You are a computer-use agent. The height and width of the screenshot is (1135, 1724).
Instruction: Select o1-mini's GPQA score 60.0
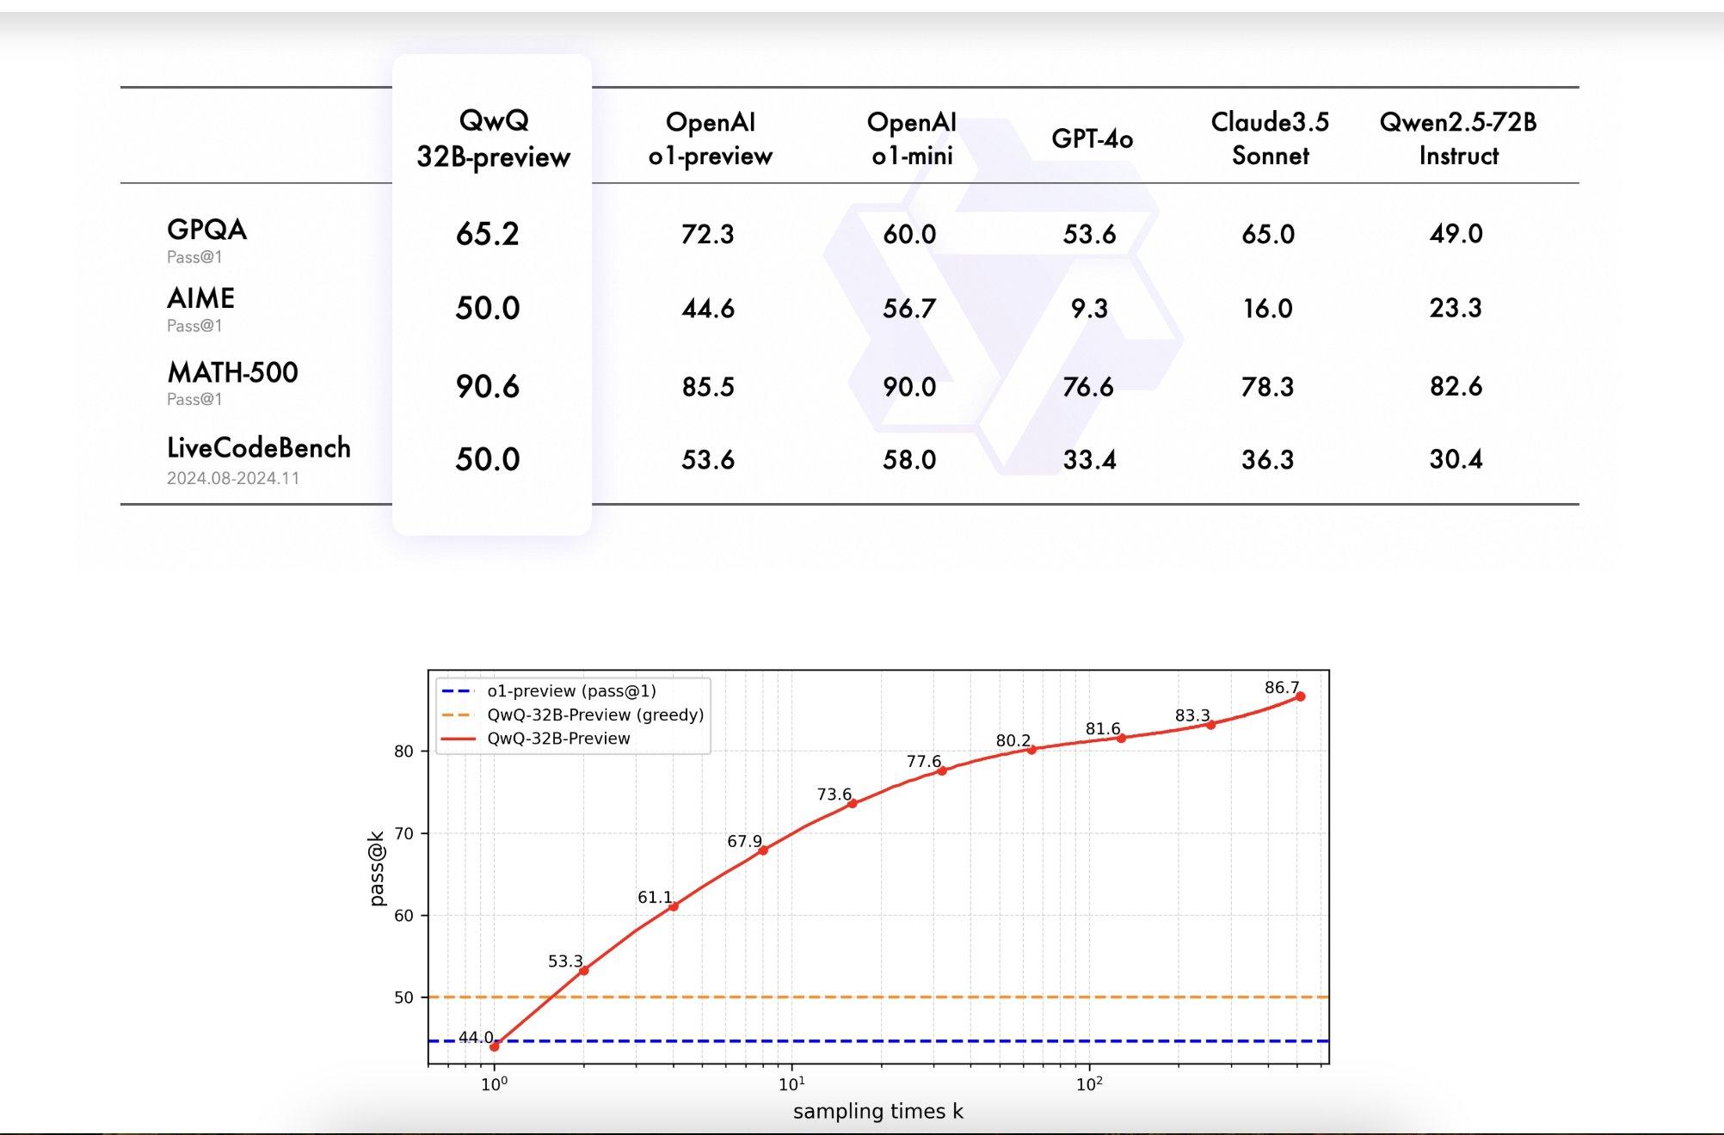click(909, 234)
